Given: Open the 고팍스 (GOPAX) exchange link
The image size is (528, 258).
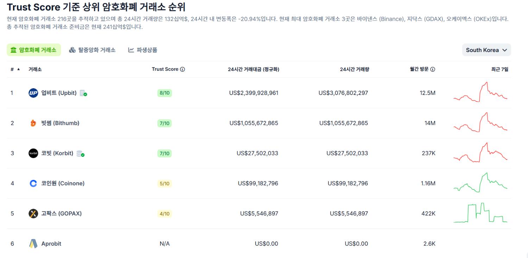Looking at the screenshot, I should click(x=61, y=213).
